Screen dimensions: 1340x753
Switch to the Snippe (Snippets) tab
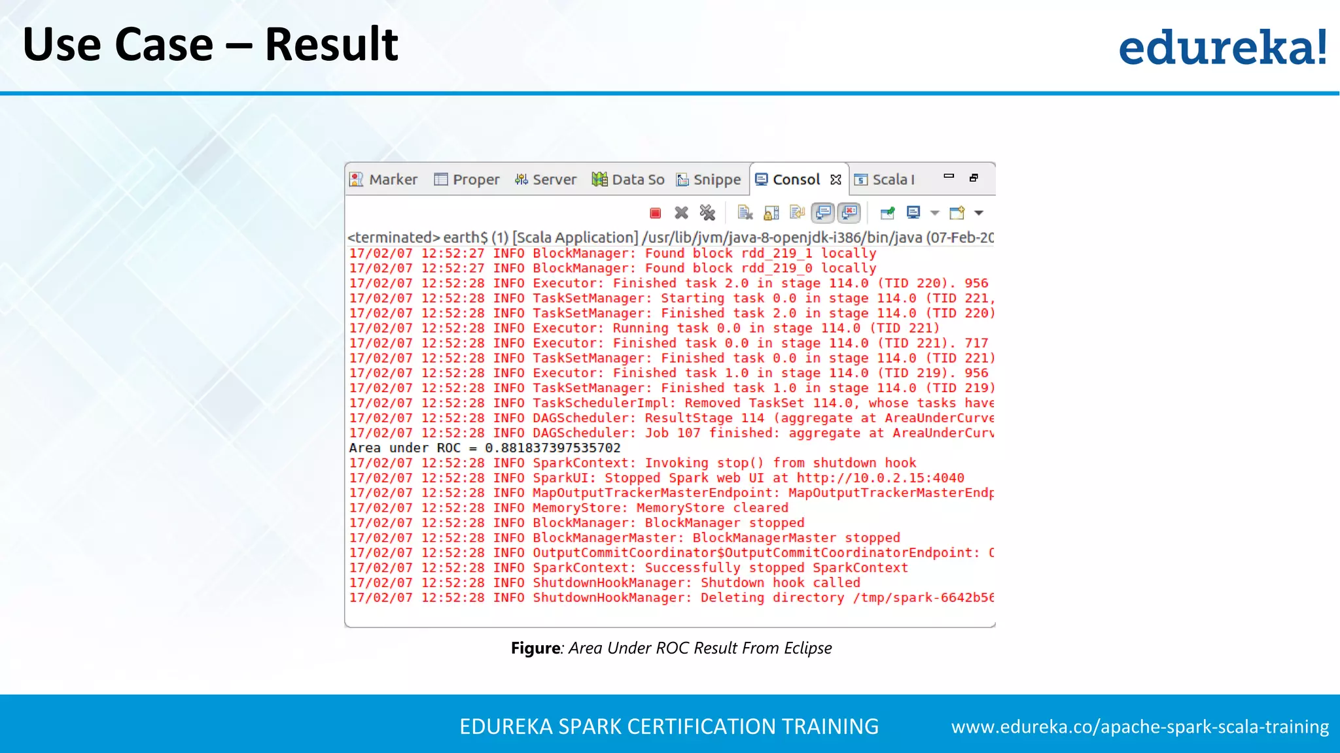[709, 180]
